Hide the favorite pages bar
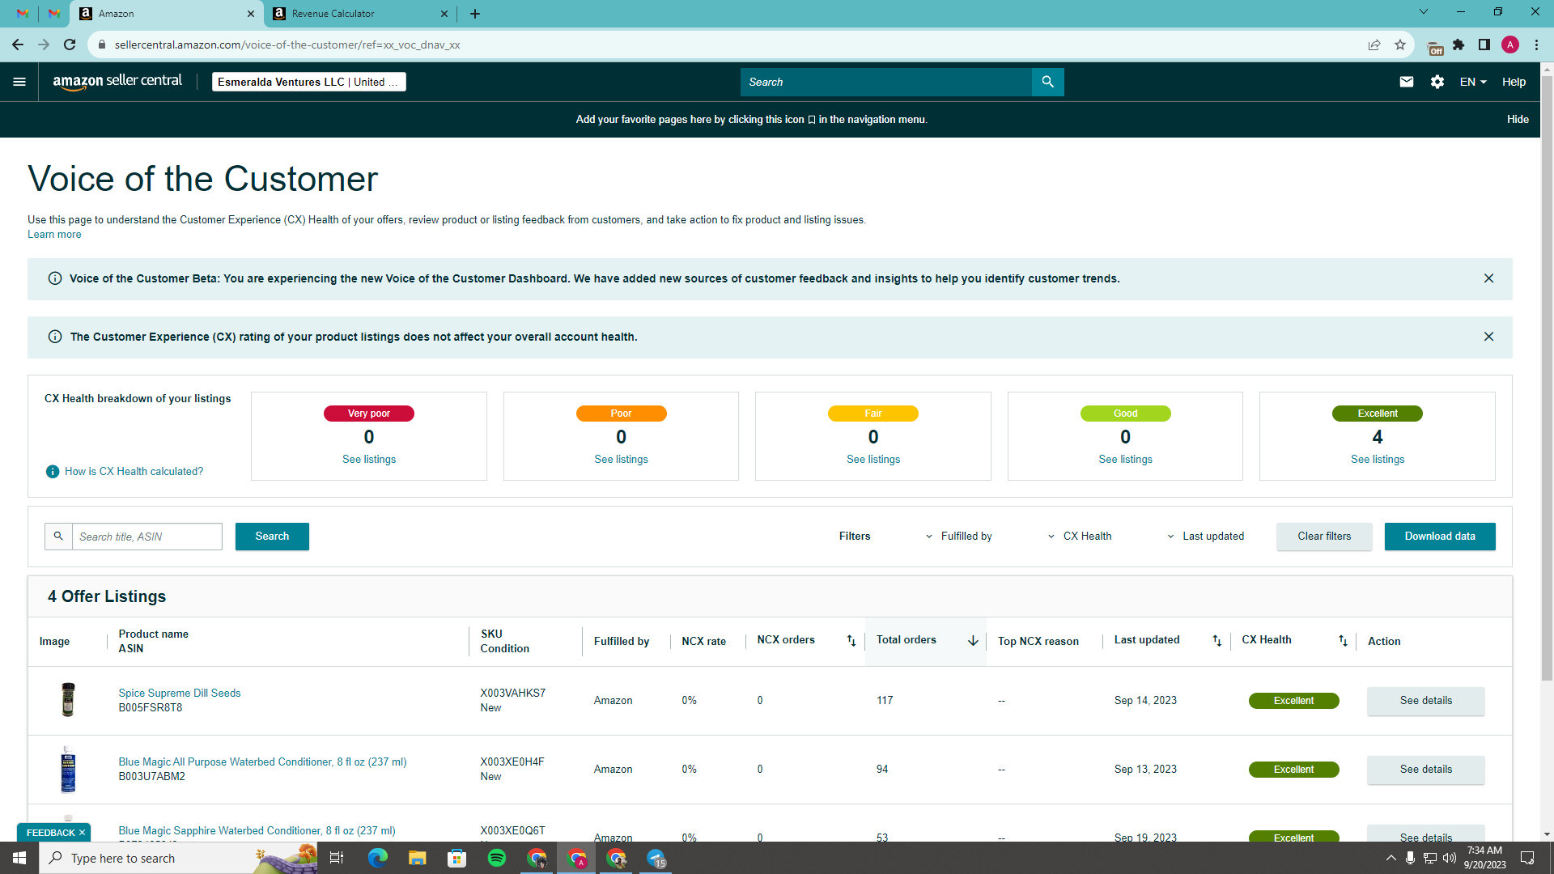The height and width of the screenshot is (874, 1554). (x=1518, y=120)
